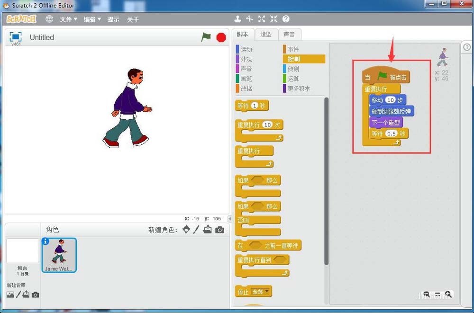The width and height of the screenshot is (474, 313).
Task: Click 碰到边缘就反弹 block in script
Action: point(392,111)
